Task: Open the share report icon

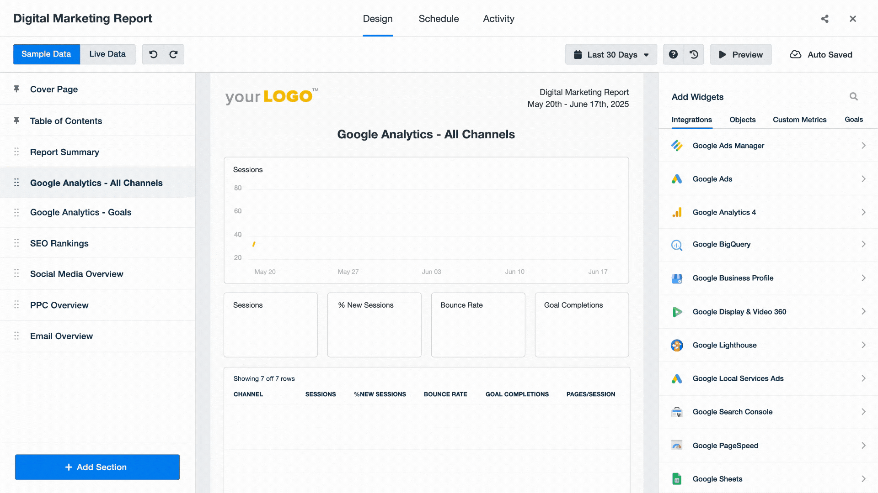Action: pos(824,19)
